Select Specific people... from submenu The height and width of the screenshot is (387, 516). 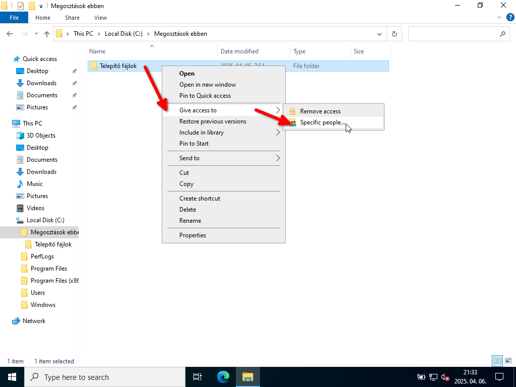(x=323, y=123)
